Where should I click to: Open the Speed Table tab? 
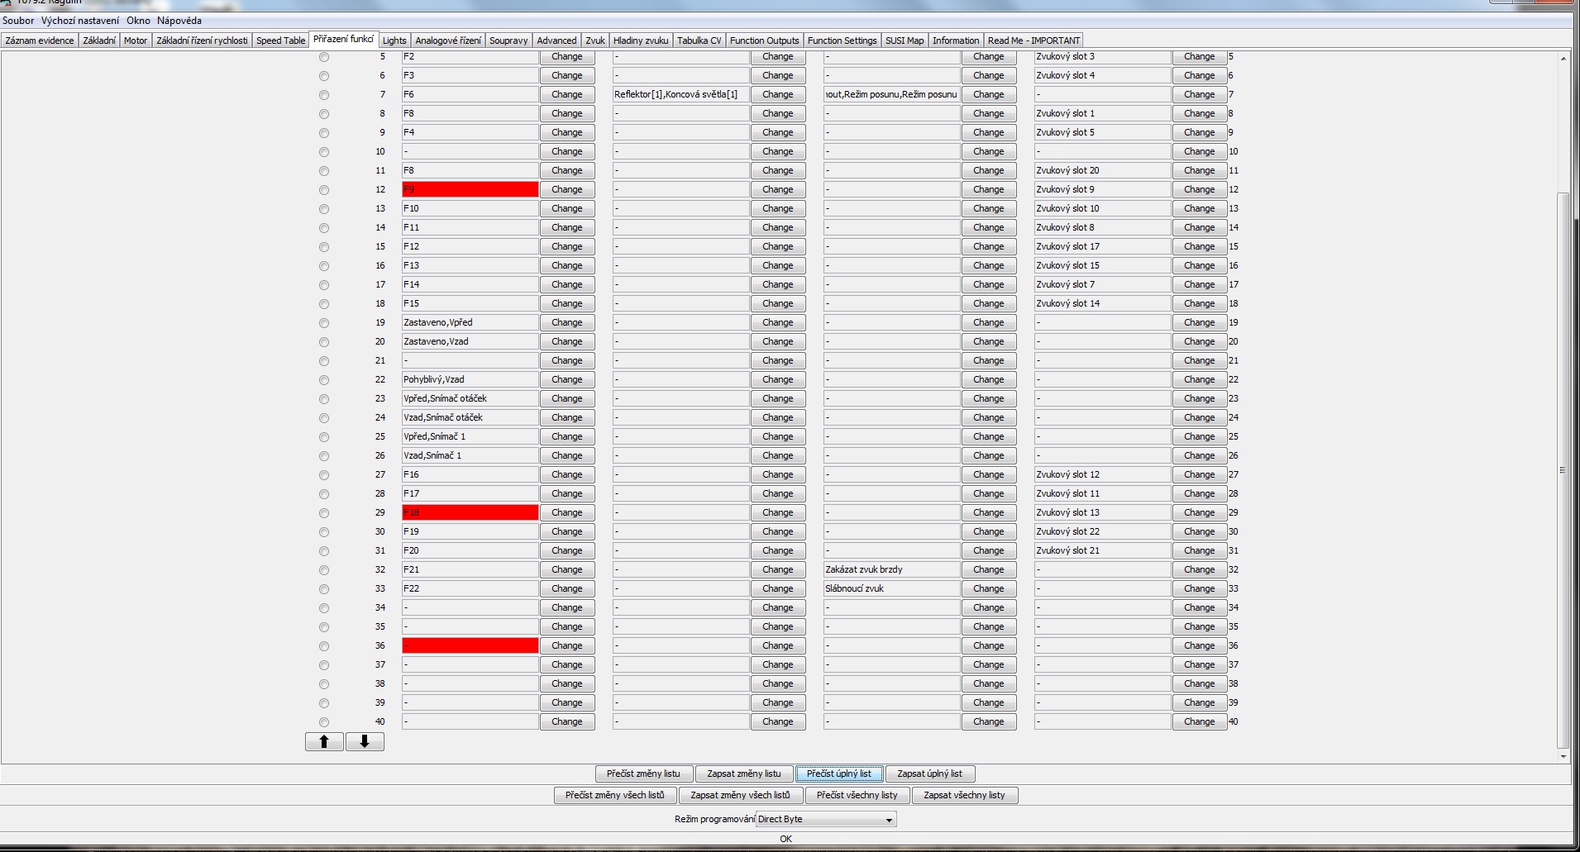[x=280, y=40]
